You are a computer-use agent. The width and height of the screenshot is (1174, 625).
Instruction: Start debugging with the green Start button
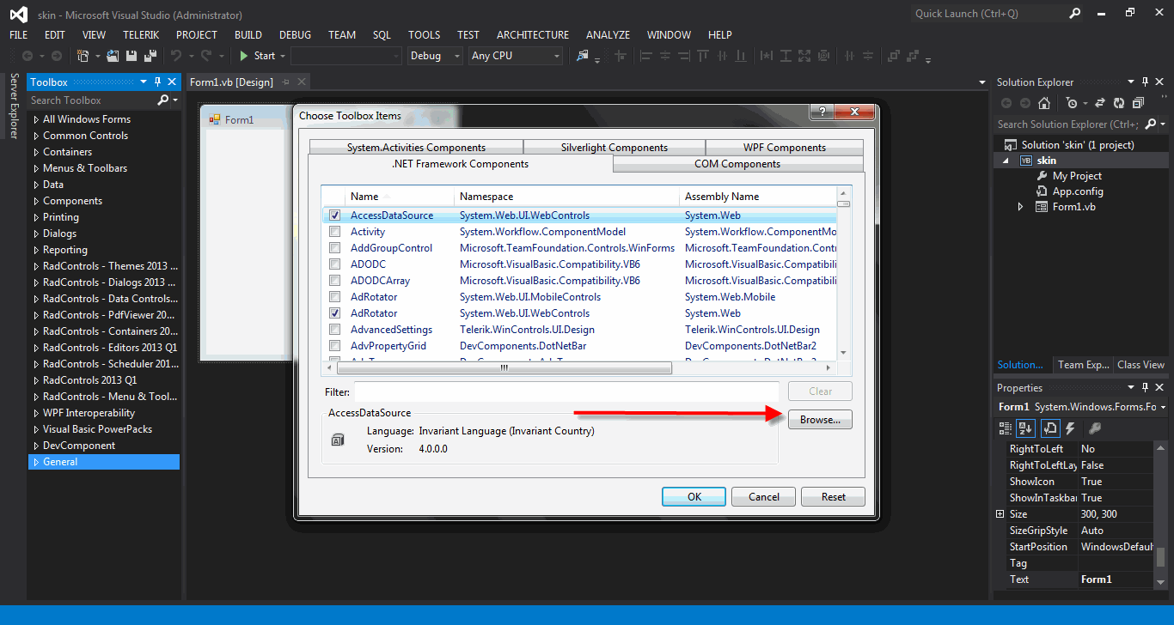tap(258, 56)
